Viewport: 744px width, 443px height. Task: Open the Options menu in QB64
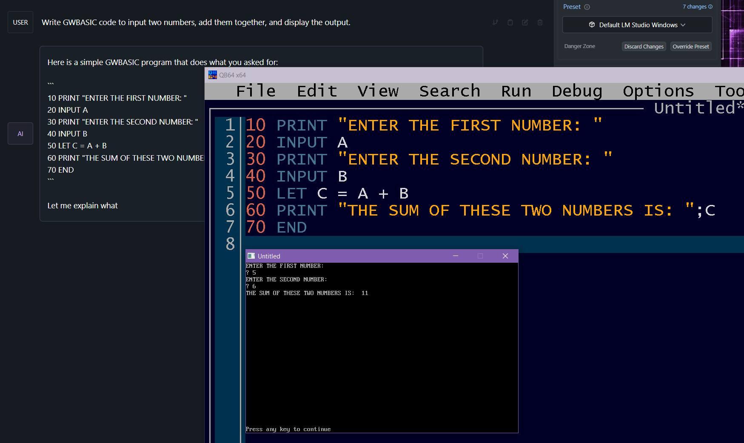point(658,91)
